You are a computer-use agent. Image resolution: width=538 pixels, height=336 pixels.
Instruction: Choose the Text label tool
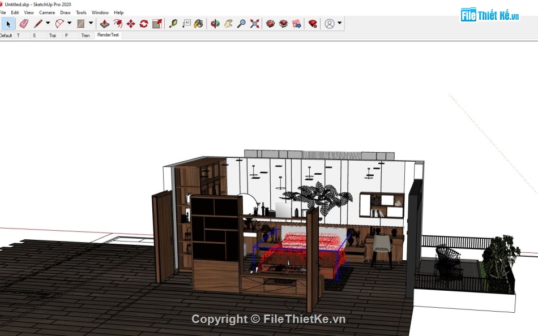[x=186, y=24]
